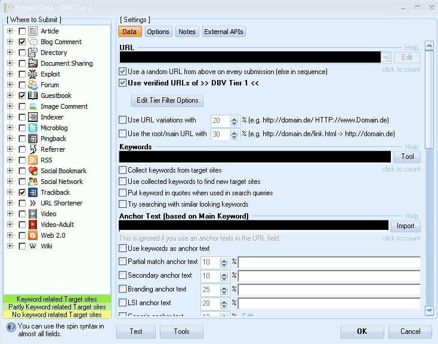Image resolution: width=438 pixels, height=344 pixels.
Task: Click the Microblog bird icon
Action: (33, 128)
